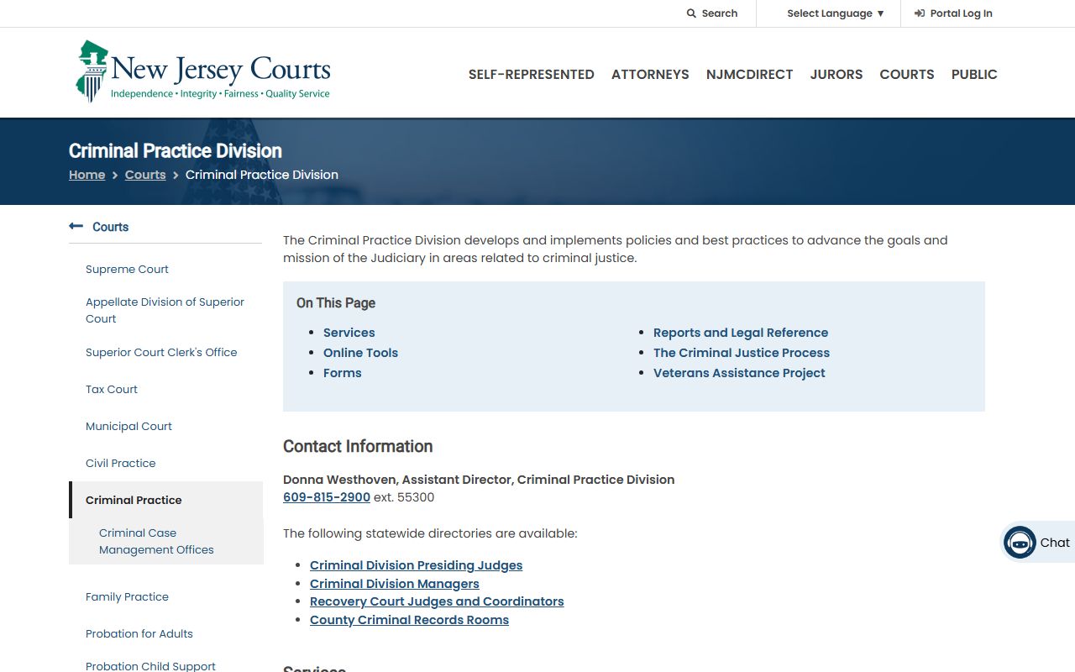Open Family Practice sidebar link
Image resolution: width=1075 pixels, height=672 pixels.
point(127,596)
